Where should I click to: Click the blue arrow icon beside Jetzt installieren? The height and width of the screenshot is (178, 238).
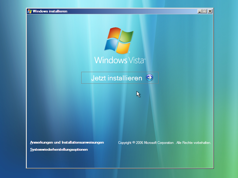[x=150, y=78]
